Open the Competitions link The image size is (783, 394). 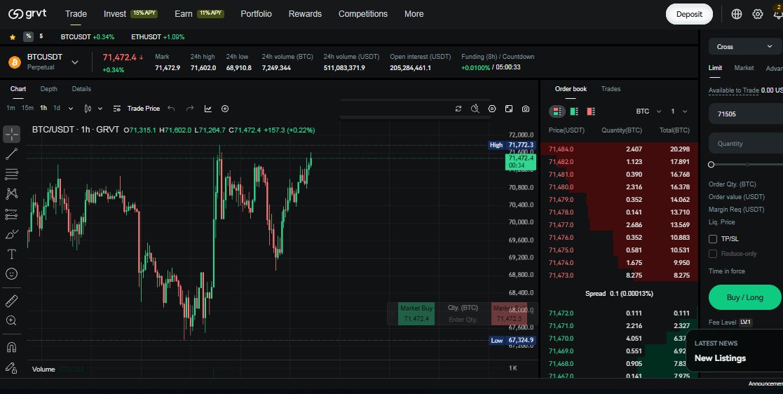point(363,14)
